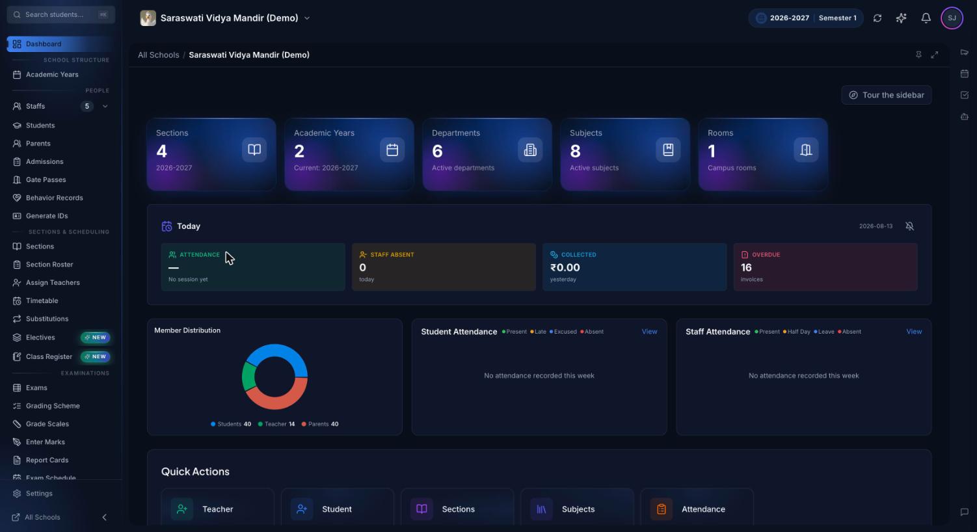Pin the dashboard page
Viewport: 977px width, 532px height.
[x=918, y=55]
